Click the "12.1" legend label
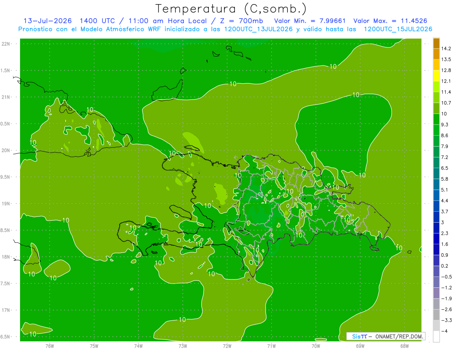This screenshot has width=454, height=351. (446, 81)
